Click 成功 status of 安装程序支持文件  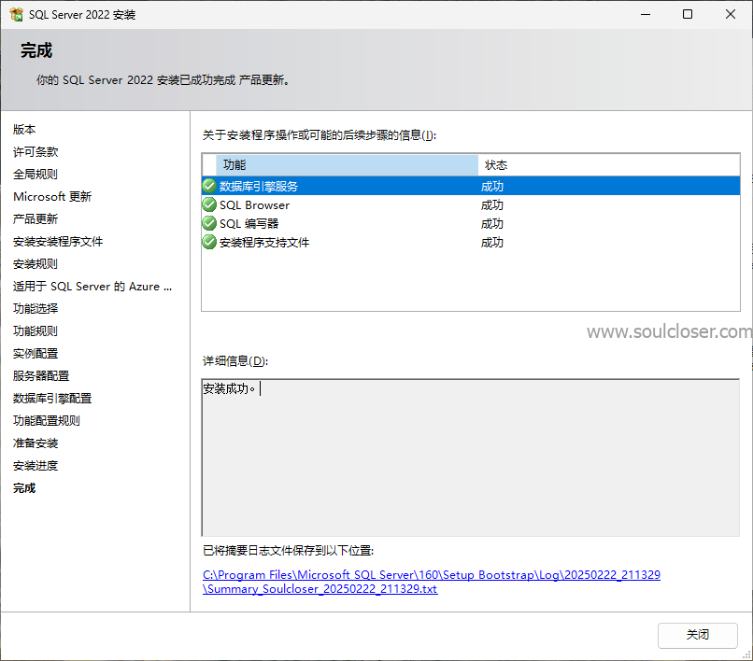pos(492,243)
